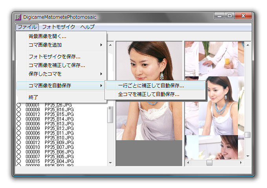Expand the 保存したコマを submenu
This screenshot has height=188, width=267.
click(x=65, y=74)
